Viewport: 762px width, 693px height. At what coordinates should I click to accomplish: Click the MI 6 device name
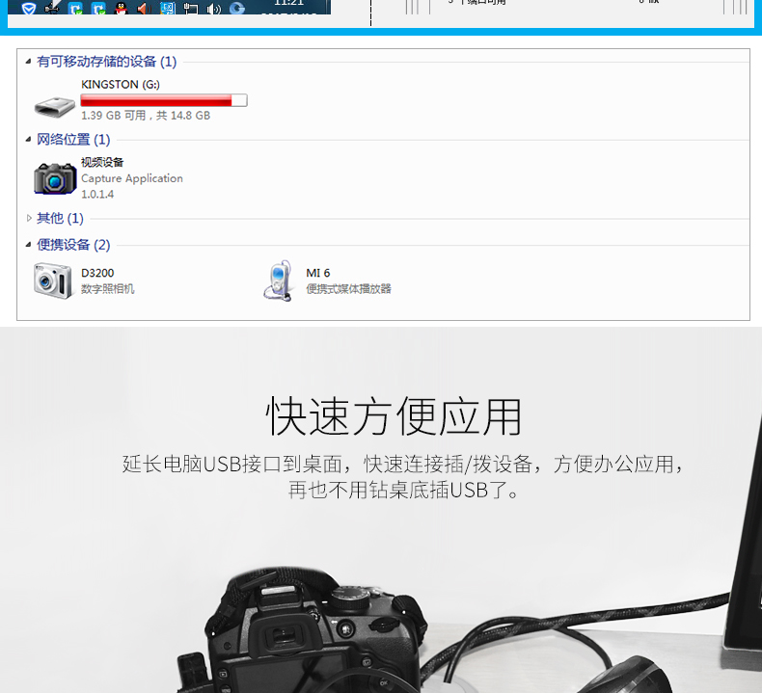click(x=318, y=273)
